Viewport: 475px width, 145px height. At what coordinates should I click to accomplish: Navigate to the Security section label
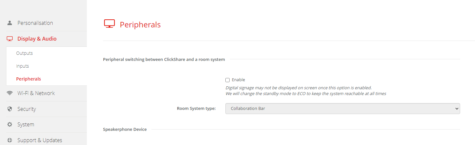click(x=26, y=109)
